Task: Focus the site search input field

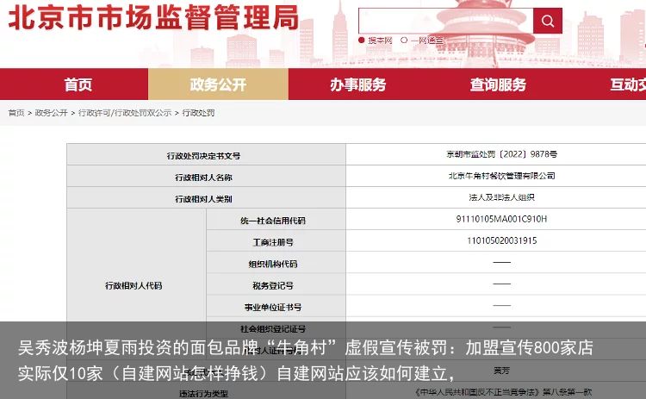Action: pyautogui.click(x=446, y=21)
